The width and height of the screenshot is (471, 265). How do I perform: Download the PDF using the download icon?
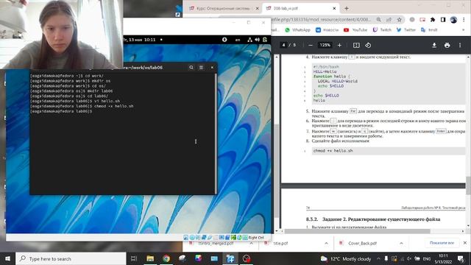coord(434,45)
